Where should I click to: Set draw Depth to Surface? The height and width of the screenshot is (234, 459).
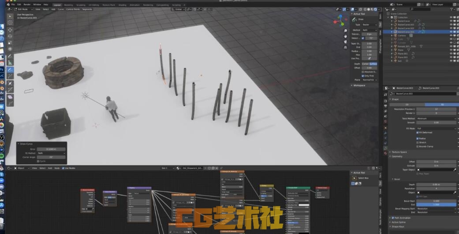click(373, 64)
